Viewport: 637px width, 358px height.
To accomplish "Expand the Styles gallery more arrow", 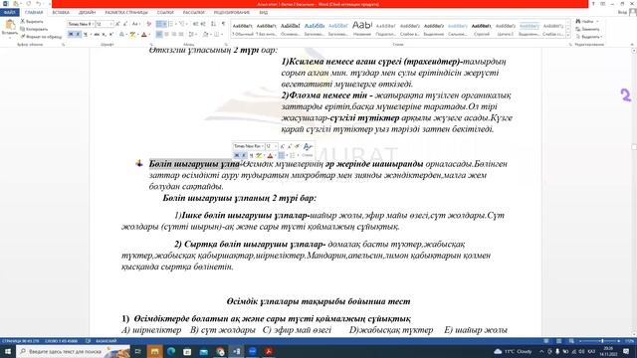I will coord(568,36).
